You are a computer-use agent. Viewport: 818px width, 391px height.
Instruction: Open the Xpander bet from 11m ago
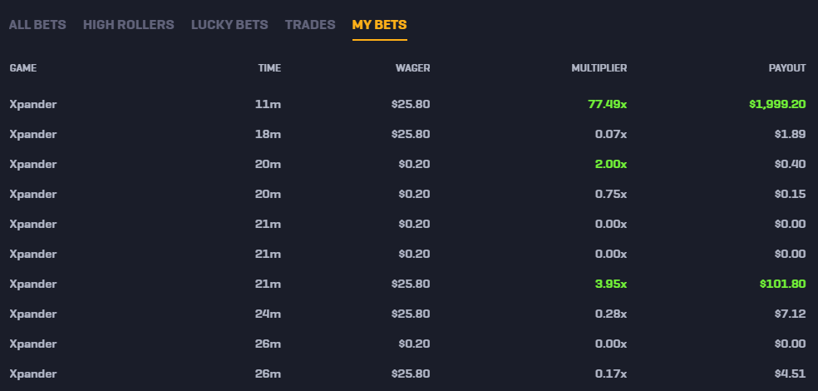click(407, 104)
